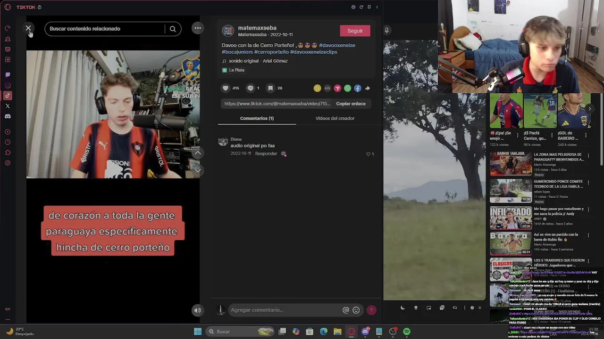Like Diana's comment with the heart
The width and height of the screenshot is (604, 339).
point(369,154)
